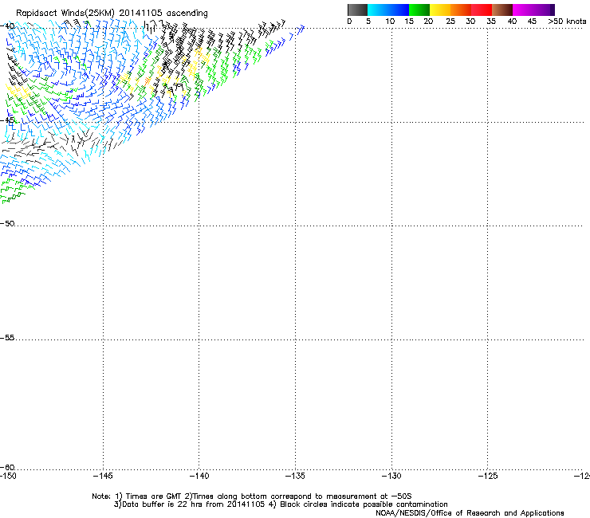Click the '>50 knots' legend label
The height and width of the screenshot is (518, 590).
pos(567,22)
